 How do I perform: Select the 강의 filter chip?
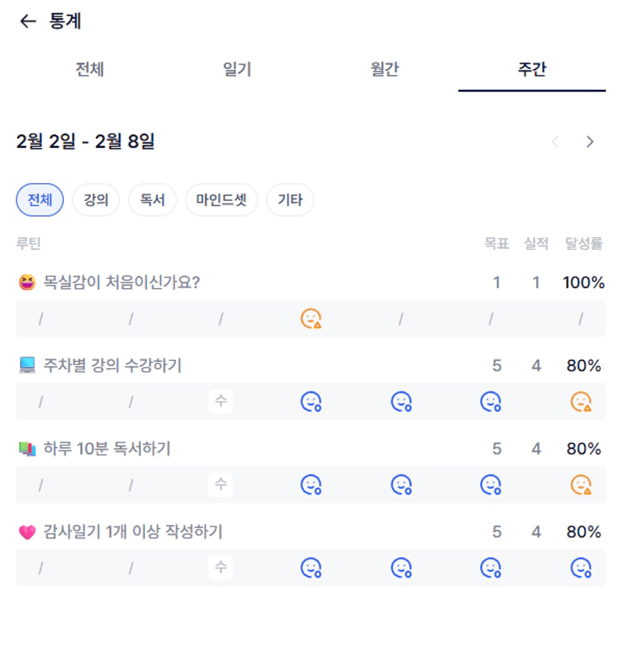96,200
